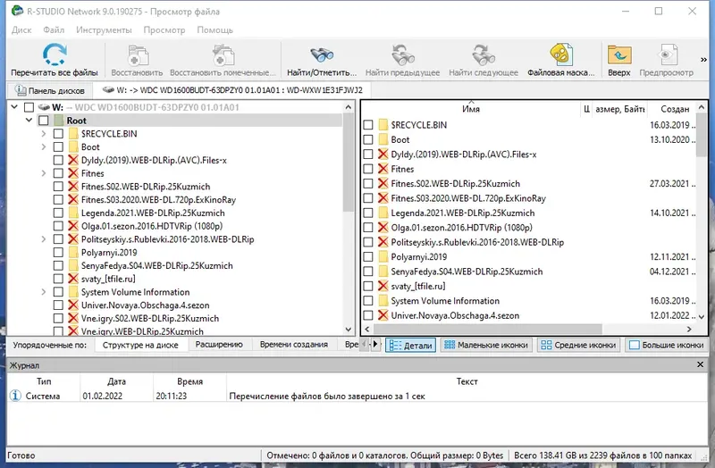Check Univer.Novaya.Obschaga.4.sezon checkbox in right list
The width and height of the screenshot is (715, 468).
[368, 315]
